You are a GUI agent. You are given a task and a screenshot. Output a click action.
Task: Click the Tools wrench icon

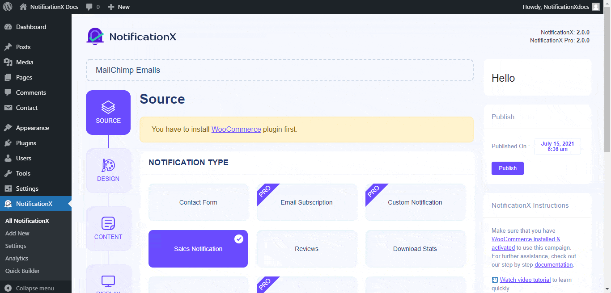pos(8,173)
